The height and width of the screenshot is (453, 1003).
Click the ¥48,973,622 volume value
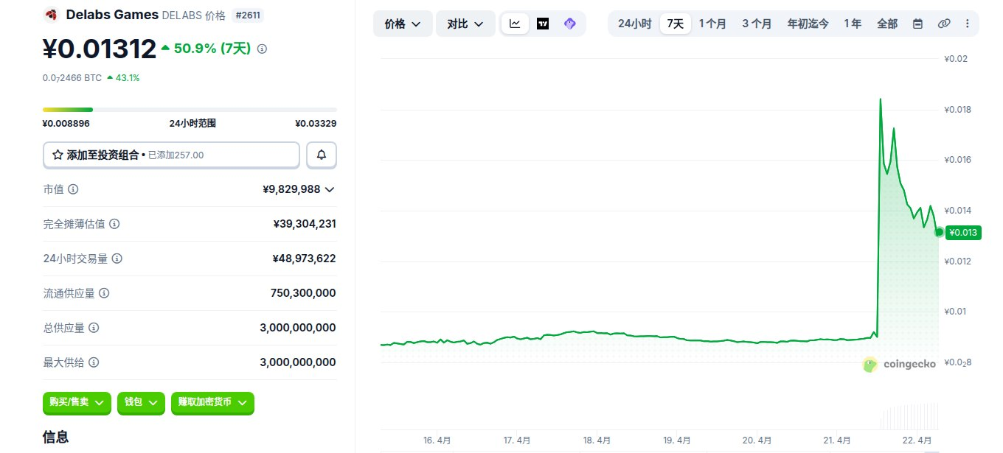pyautogui.click(x=305, y=259)
